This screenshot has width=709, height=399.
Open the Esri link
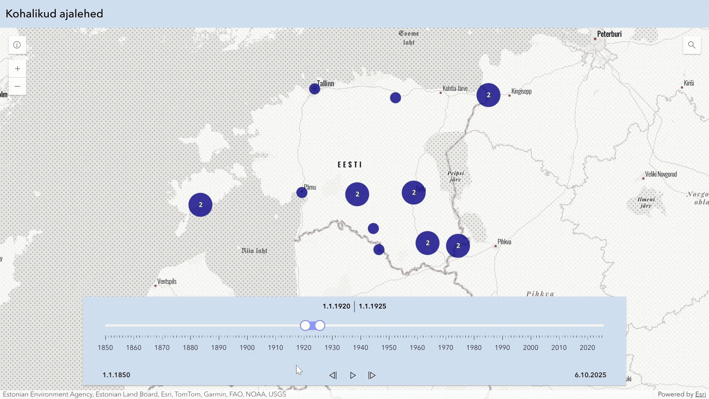701,394
